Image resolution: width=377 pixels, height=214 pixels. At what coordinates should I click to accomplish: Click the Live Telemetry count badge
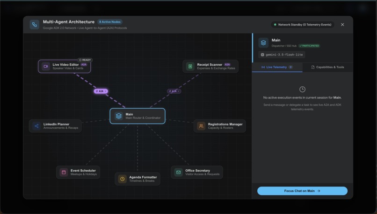coord(290,67)
